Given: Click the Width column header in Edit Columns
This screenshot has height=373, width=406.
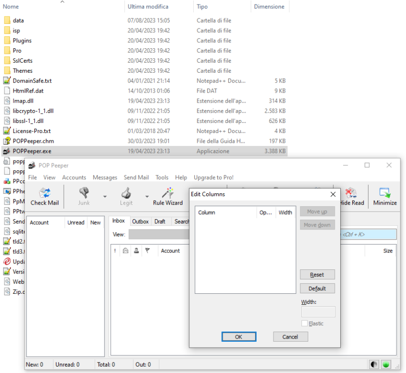Looking at the screenshot, I should (285, 212).
